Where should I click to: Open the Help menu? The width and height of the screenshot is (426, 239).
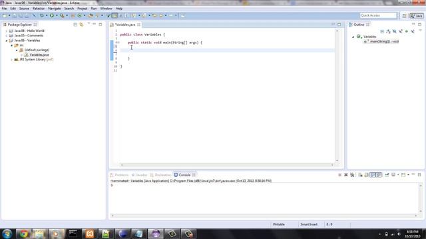pos(119,9)
